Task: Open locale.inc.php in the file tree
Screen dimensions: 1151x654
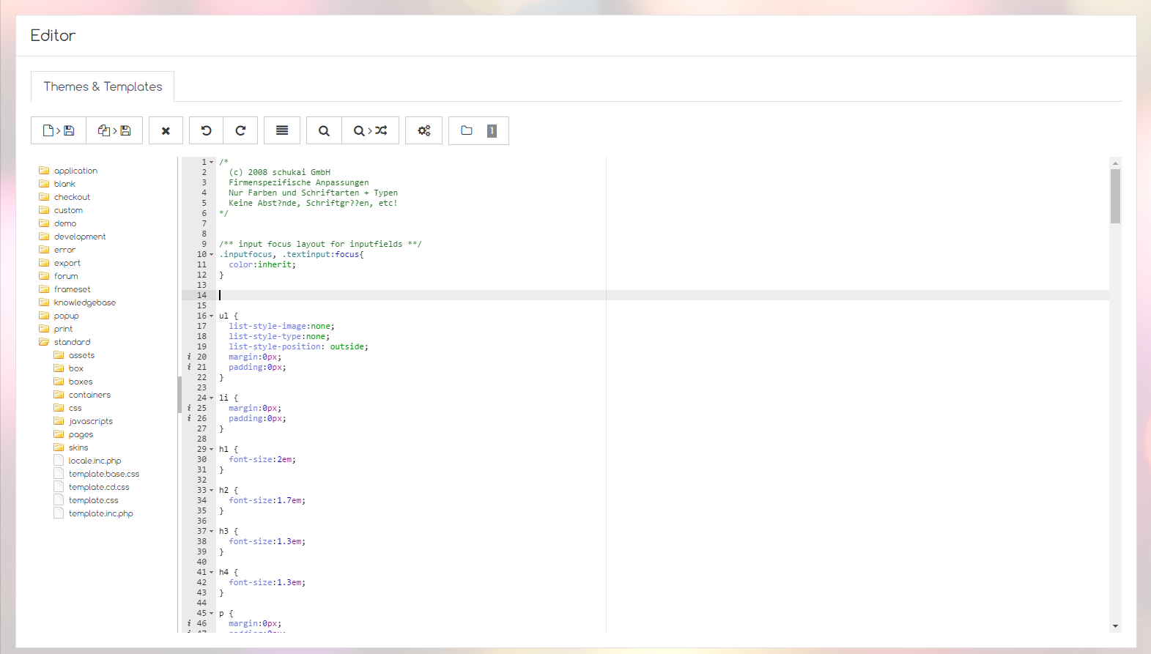Action: (x=95, y=461)
